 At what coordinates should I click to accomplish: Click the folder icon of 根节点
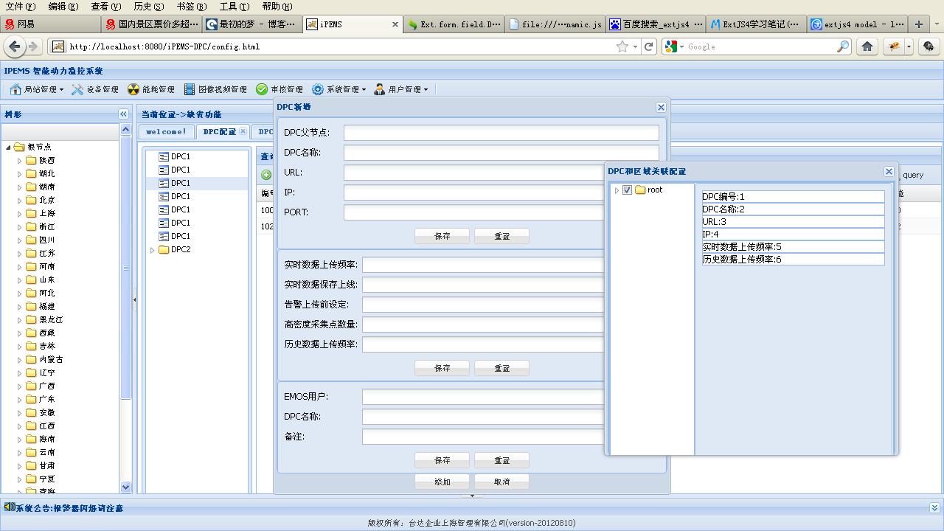pyautogui.click(x=19, y=147)
